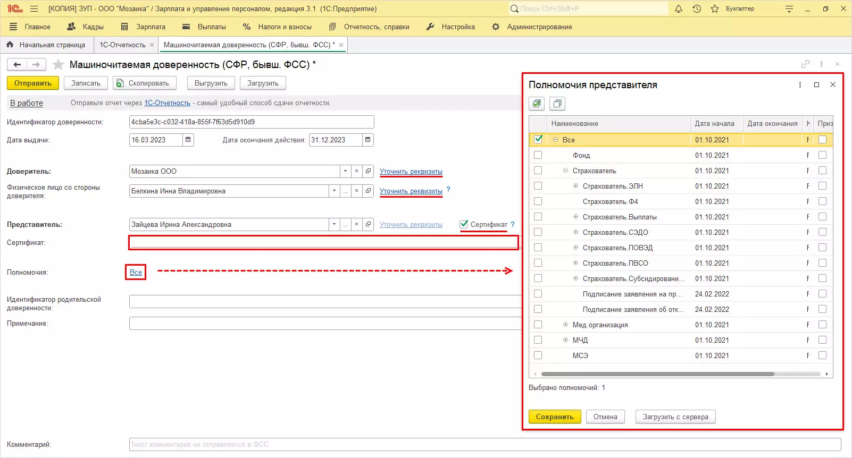The width and height of the screenshot is (852, 458).
Task: Click the uncheck all powers icon
Action: pyautogui.click(x=557, y=104)
